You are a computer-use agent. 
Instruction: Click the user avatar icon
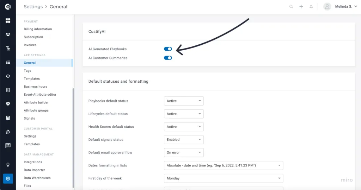coord(327,7)
